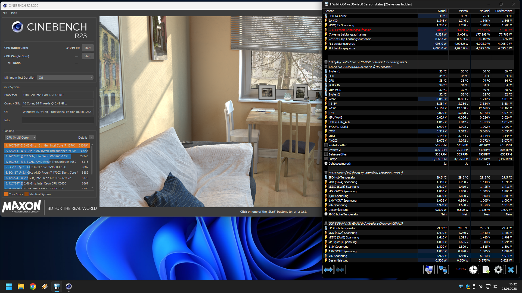Click the blue X close sensors icon
522x293 pixels.
[x=511, y=270]
